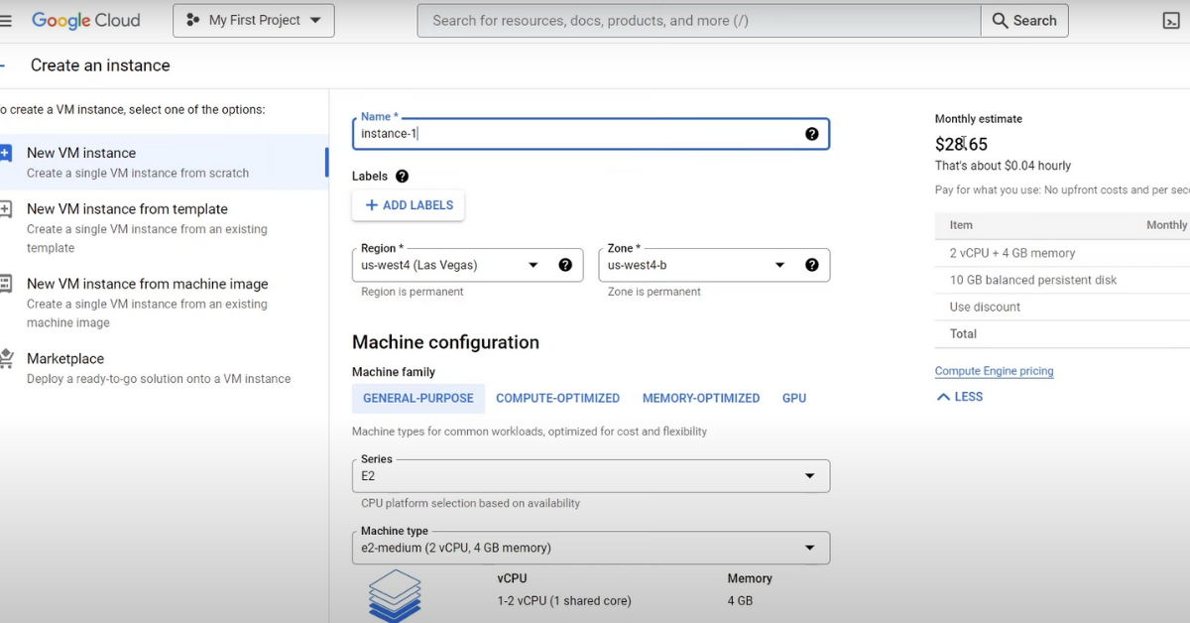Switch to the MEMORY-OPTIMIZED tab
Image resolution: width=1190 pixels, height=623 pixels.
pyautogui.click(x=701, y=398)
